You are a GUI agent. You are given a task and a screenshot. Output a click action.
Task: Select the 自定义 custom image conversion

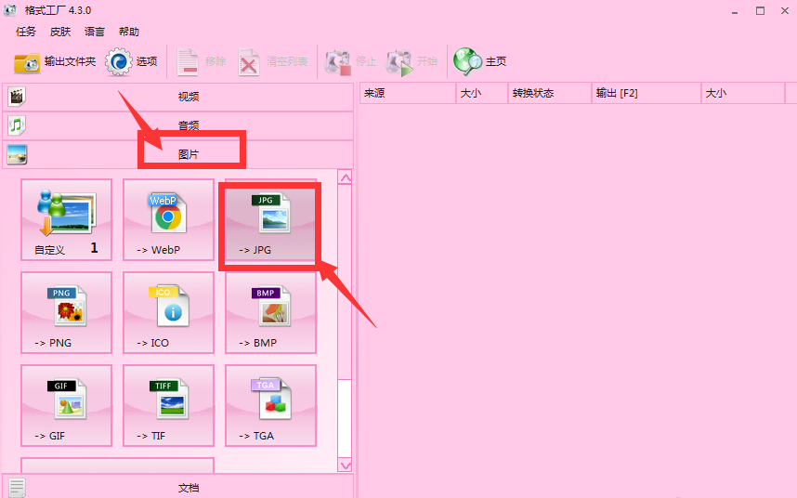click(67, 219)
